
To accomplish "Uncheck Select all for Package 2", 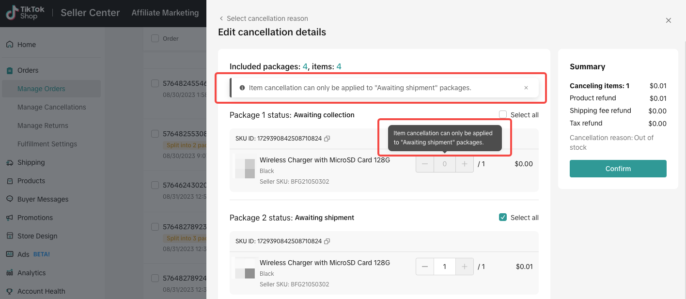I will pos(503,218).
